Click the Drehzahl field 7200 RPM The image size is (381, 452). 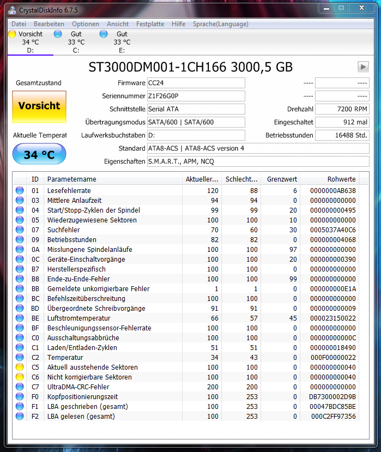coord(342,109)
